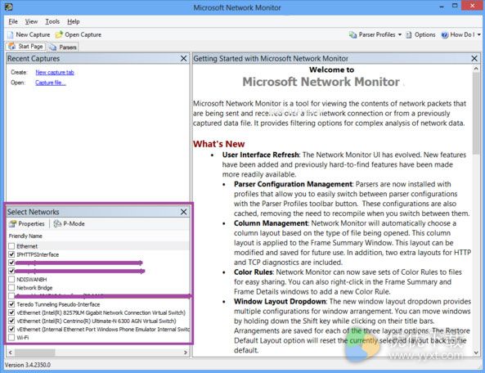Click the 'Column Management' text

[271, 223]
